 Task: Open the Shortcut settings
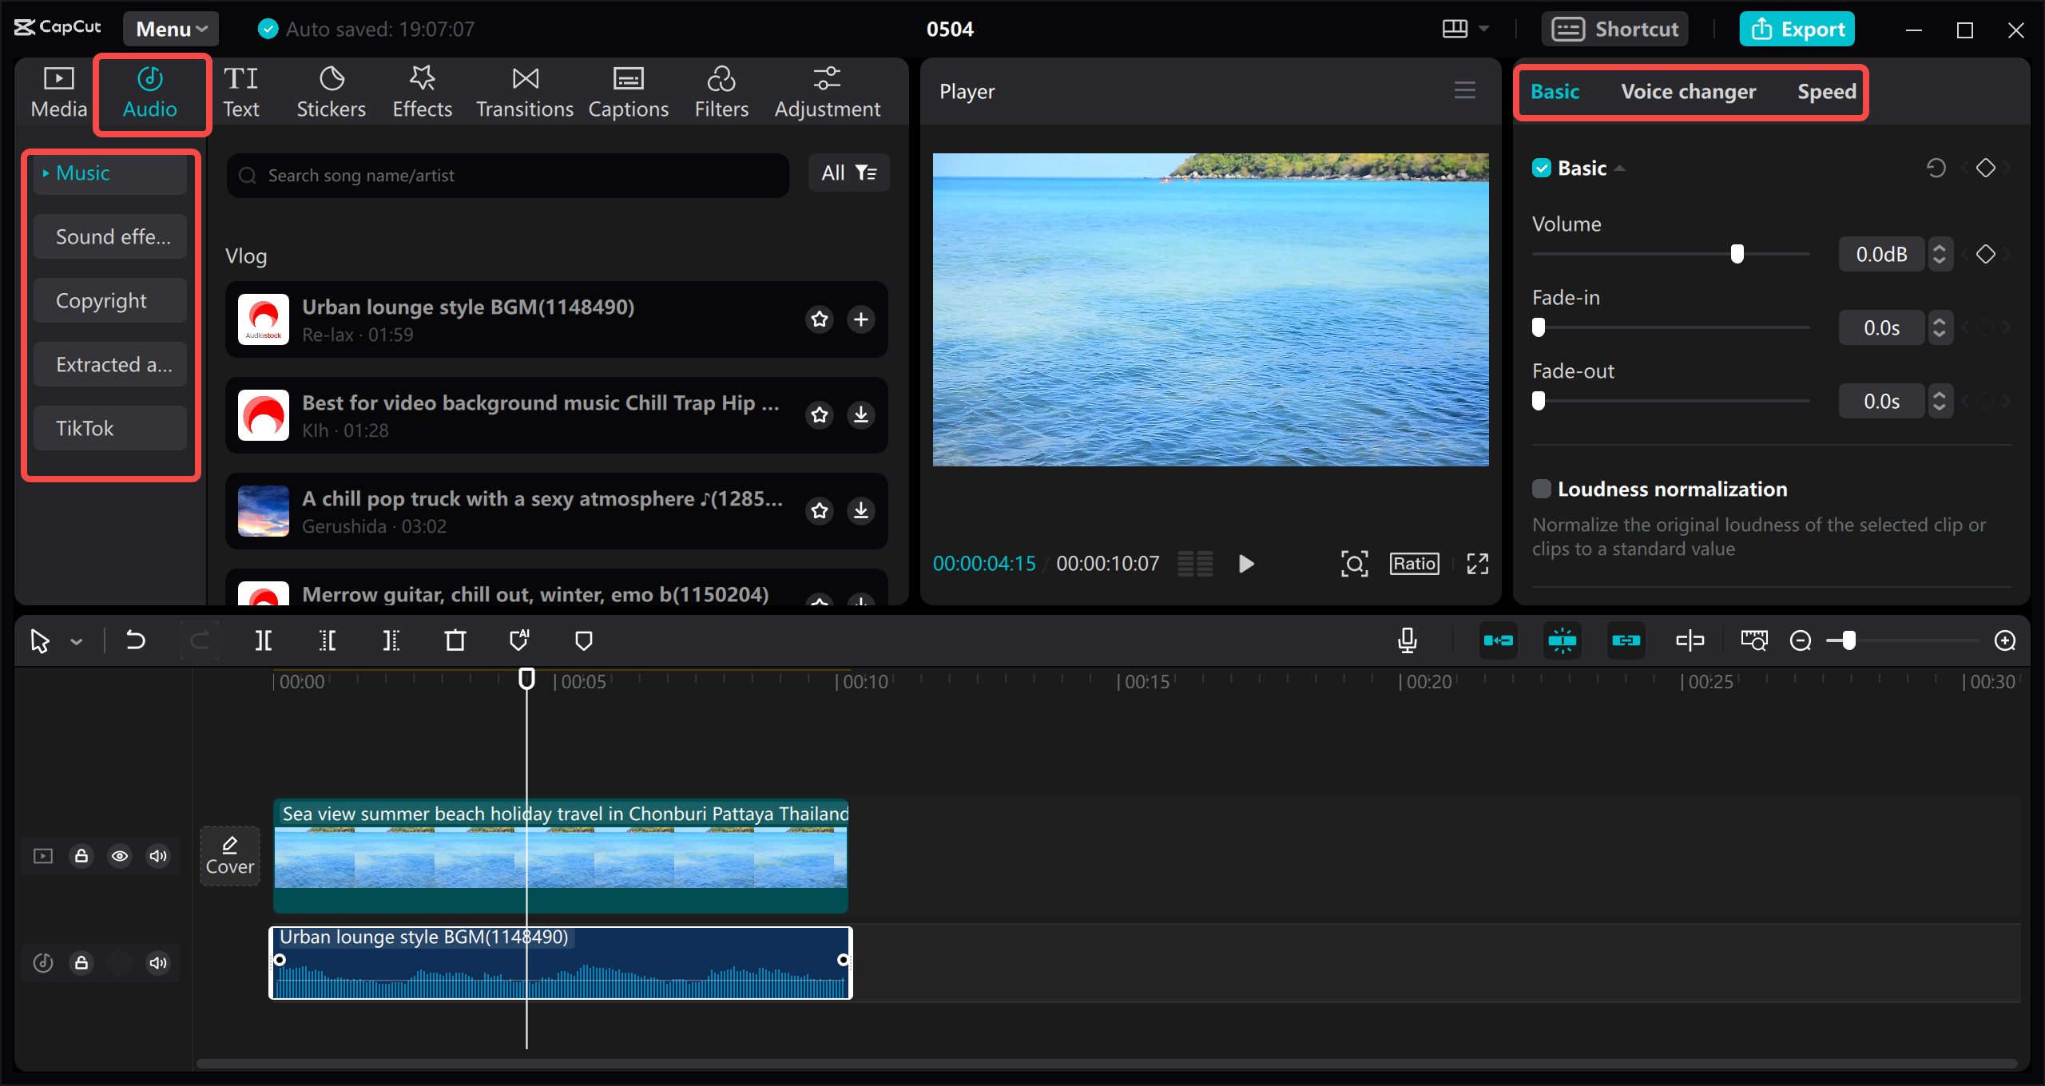pos(1615,28)
